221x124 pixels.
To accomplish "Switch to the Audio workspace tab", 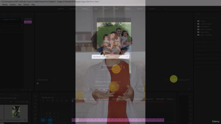I will click(x=116, y=9).
